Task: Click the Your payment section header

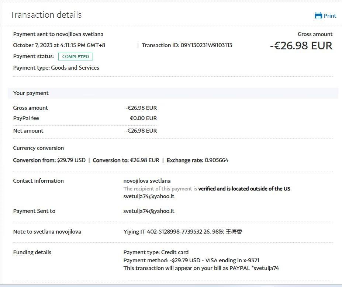Action: (31, 93)
